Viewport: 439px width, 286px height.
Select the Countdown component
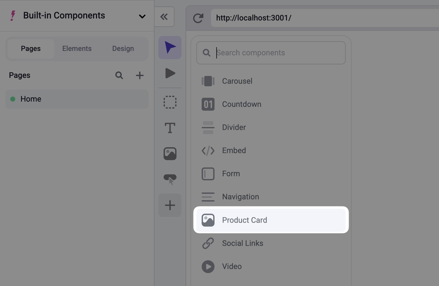point(242,104)
